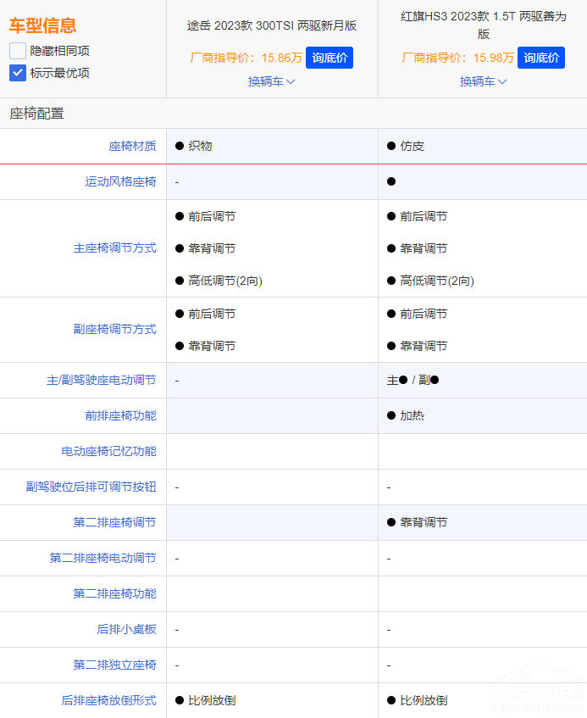Click the 后排座椅放倒形式 parameter label
Image resolution: width=587 pixels, height=718 pixels.
point(108,700)
